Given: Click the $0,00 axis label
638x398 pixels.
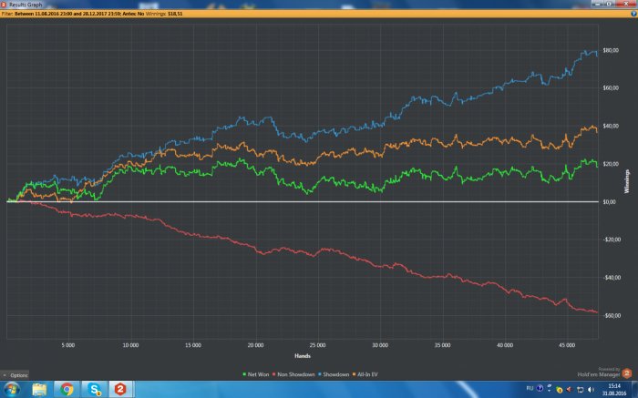Looking at the screenshot, I should (609, 202).
